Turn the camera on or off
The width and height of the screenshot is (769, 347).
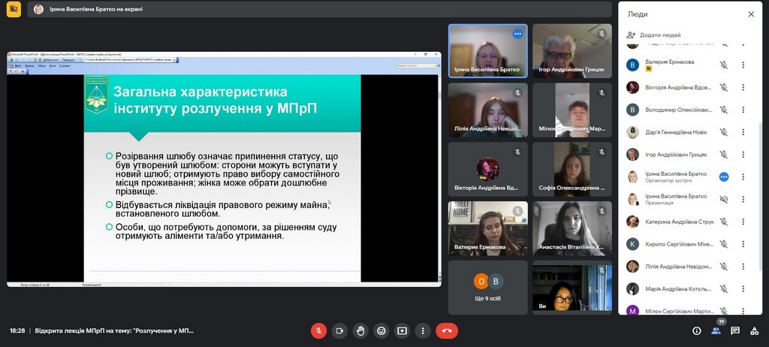tap(339, 330)
